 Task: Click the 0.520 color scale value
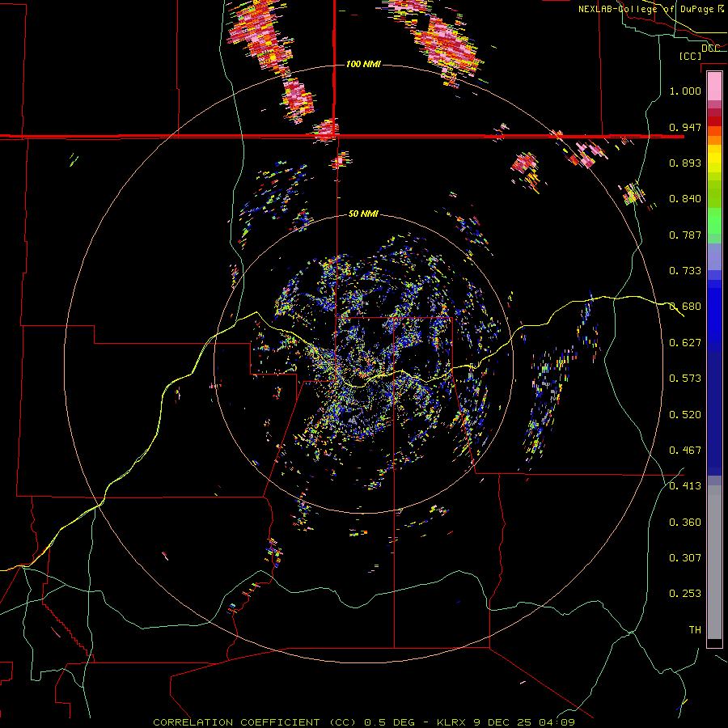pos(685,415)
